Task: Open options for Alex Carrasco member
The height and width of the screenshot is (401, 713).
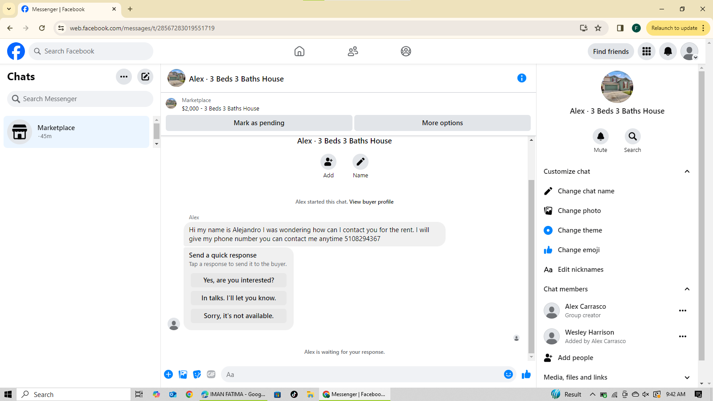Action: (683, 311)
